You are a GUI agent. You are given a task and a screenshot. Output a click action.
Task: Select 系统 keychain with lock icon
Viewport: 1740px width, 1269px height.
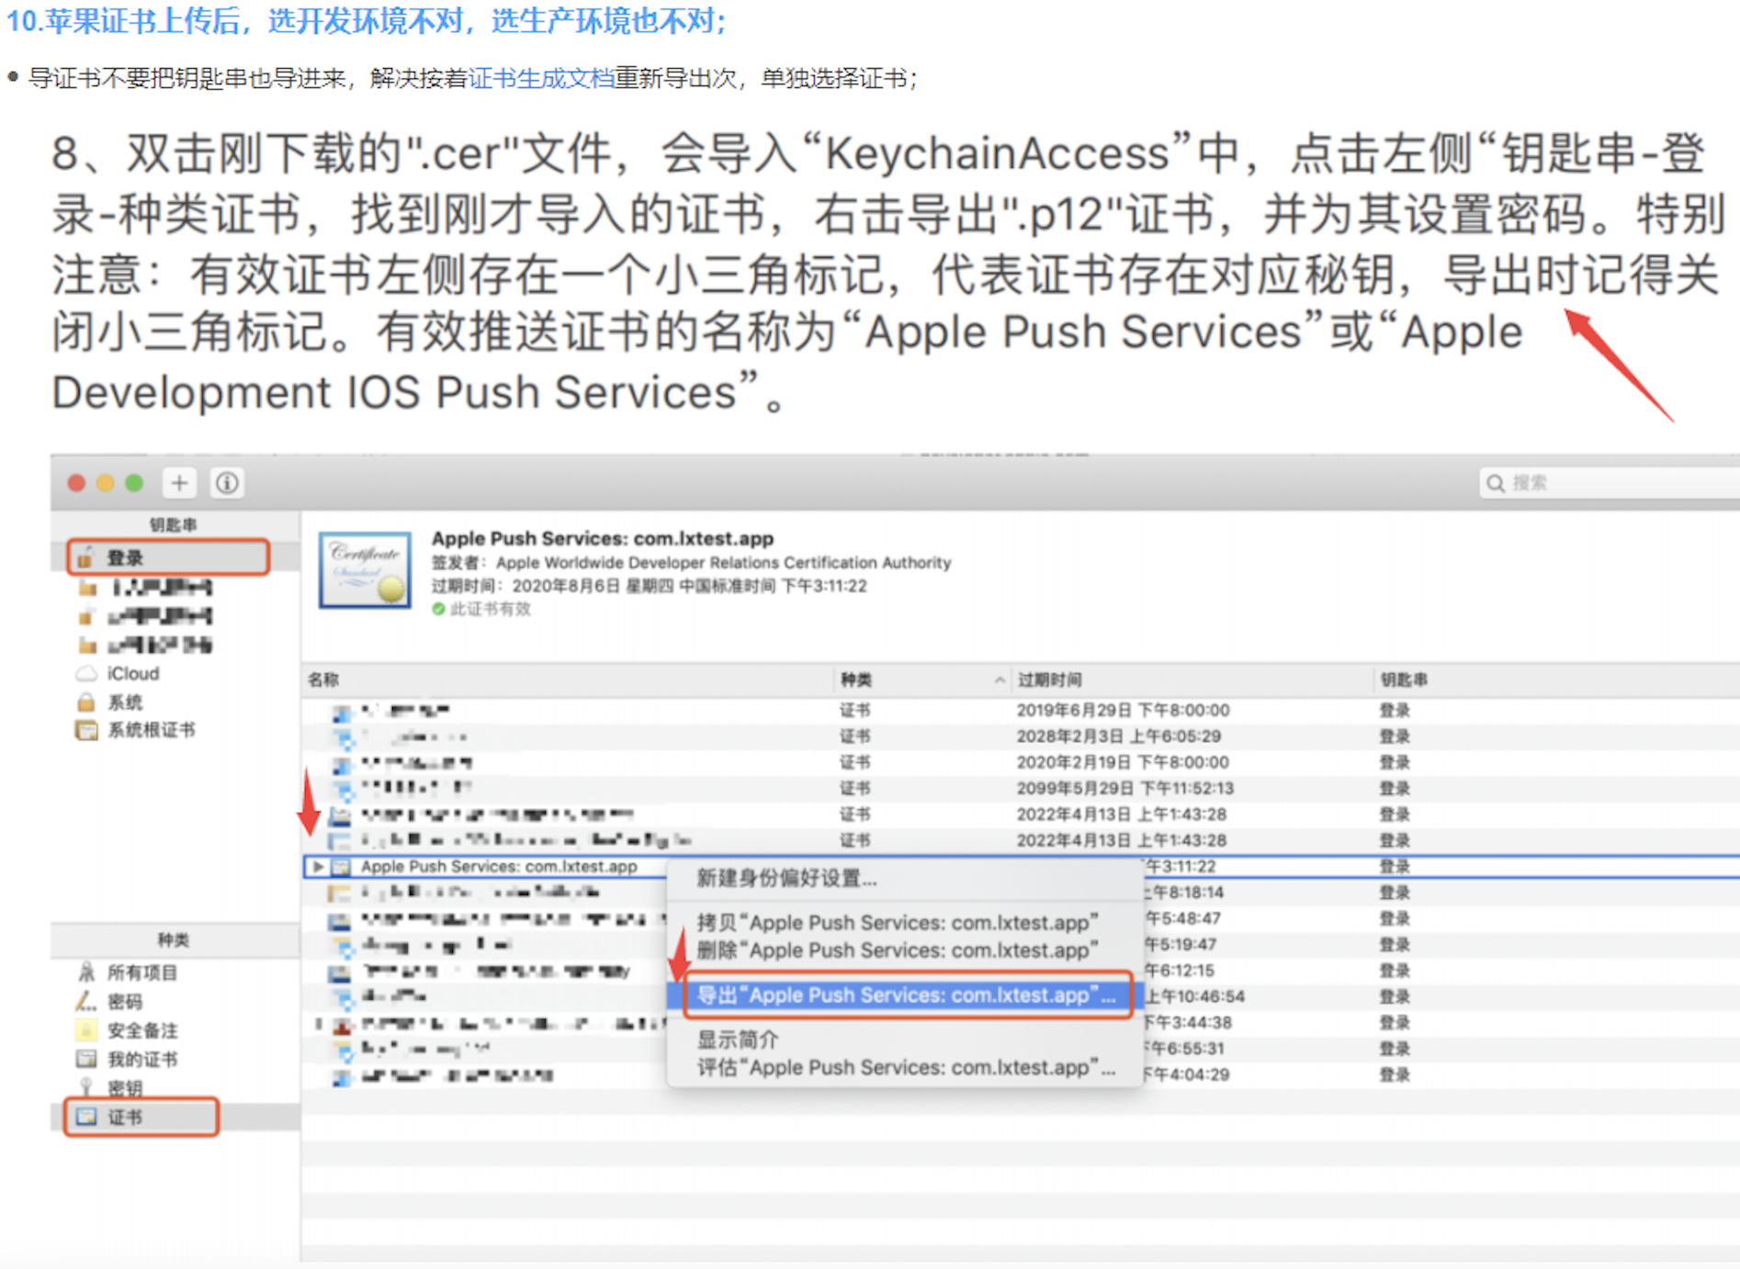click(124, 702)
